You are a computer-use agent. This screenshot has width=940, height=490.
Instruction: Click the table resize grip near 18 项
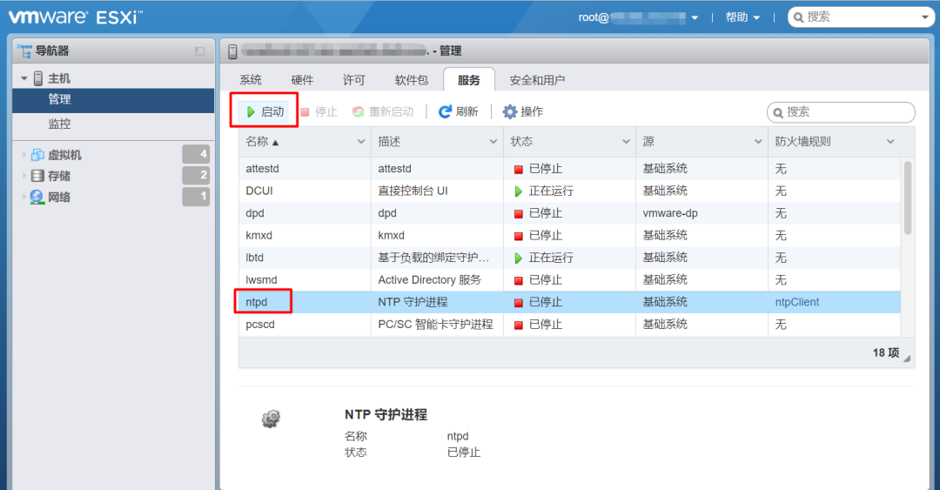(907, 358)
